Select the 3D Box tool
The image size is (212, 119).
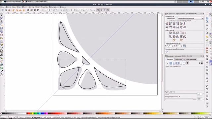click(1, 32)
